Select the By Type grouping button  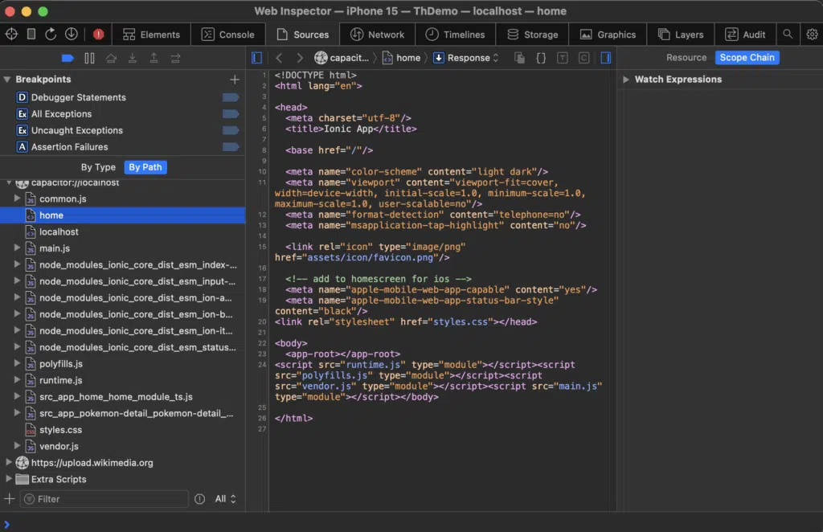[98, 167]
